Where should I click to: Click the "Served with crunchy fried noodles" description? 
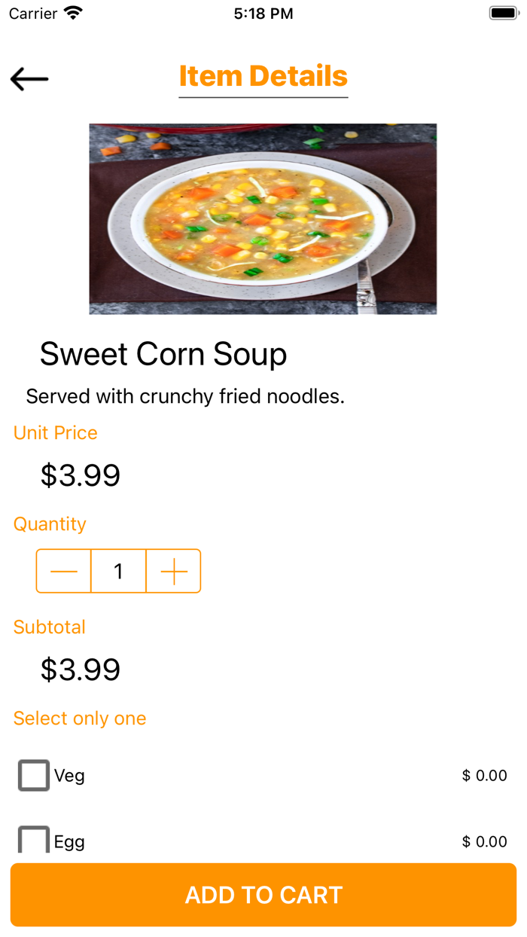pos(185,396)
